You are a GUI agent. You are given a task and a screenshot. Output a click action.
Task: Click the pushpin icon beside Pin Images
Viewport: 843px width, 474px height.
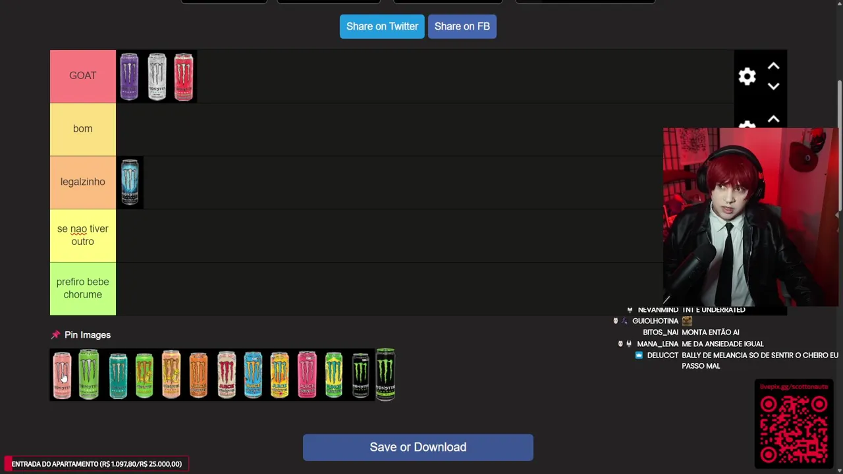55,335
